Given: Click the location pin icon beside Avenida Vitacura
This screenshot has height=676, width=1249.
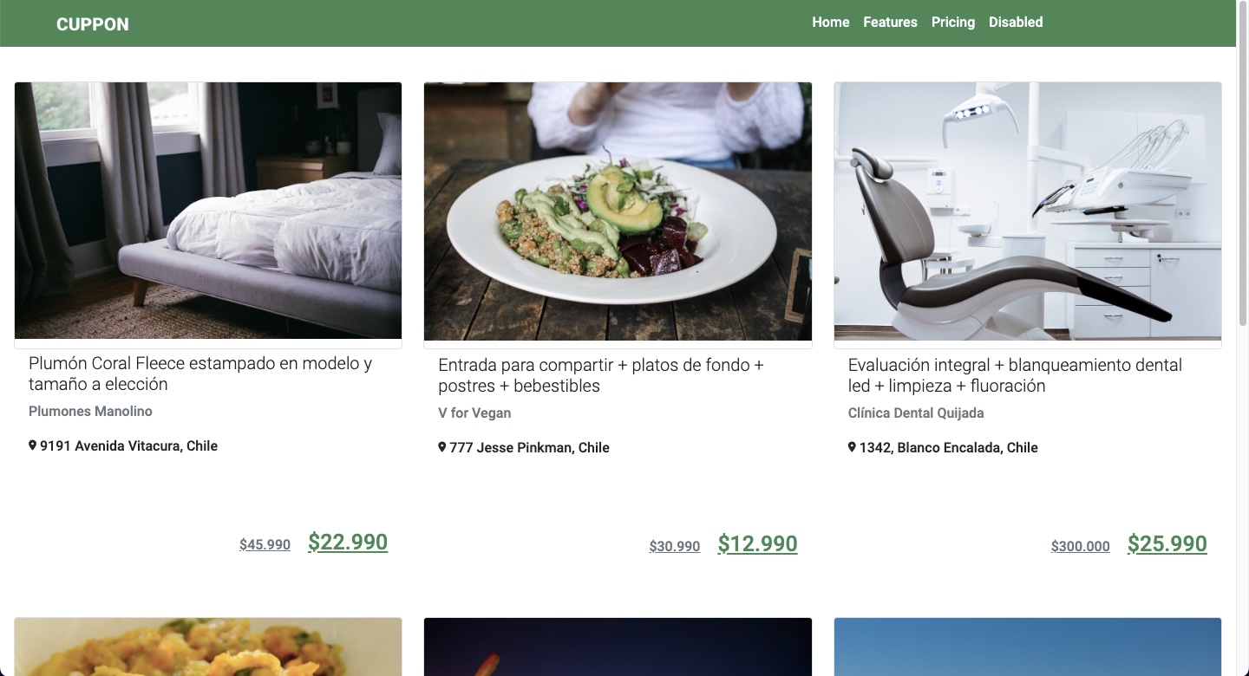Looking at the screenshot, I should pyautogui.click(x=33, y=445).
